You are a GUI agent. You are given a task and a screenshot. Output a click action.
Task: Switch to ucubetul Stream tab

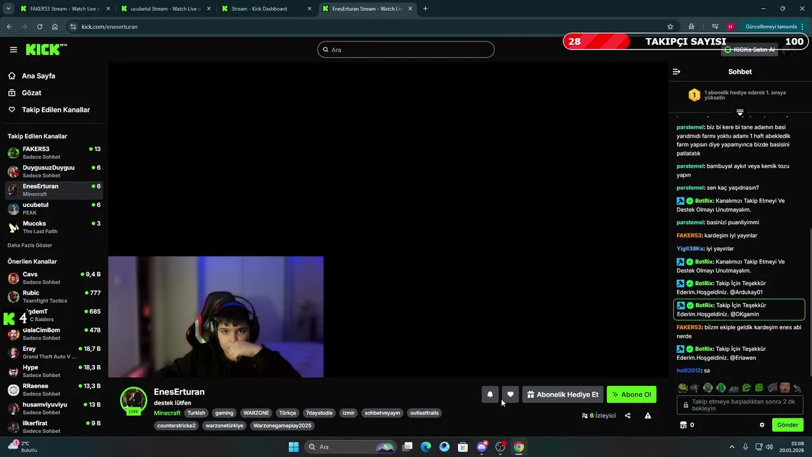tap(164, 9)
